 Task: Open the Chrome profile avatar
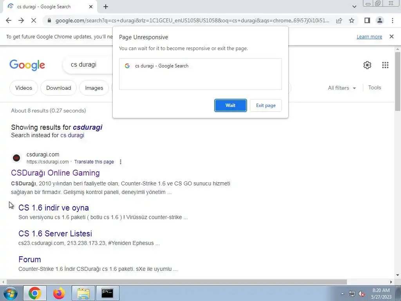pyautogui.click(x=380, y=20)
